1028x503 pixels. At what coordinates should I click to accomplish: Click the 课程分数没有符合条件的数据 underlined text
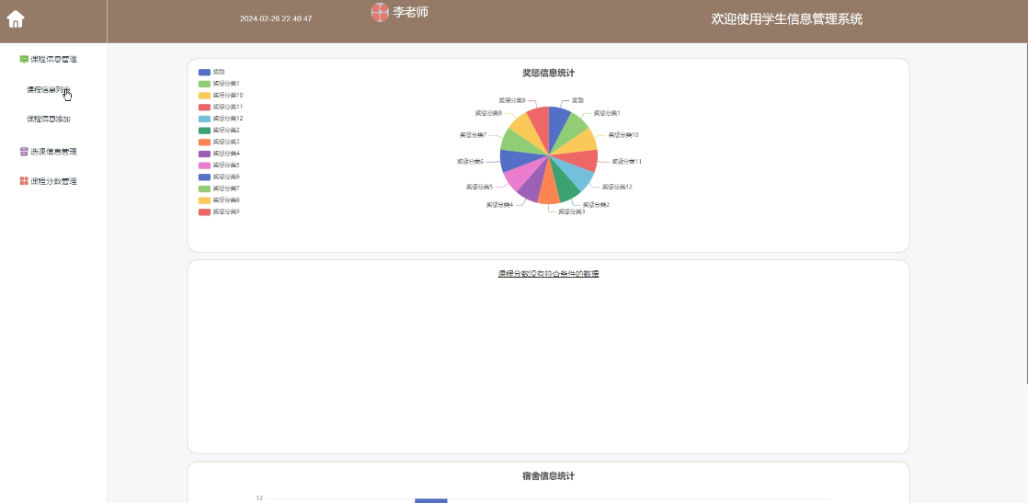[548, 274]
